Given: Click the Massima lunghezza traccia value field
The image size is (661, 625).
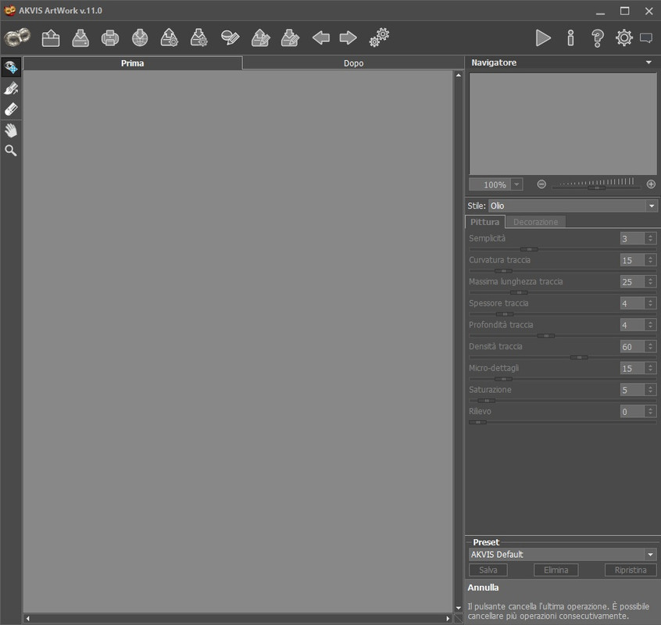Looking at the screenshot, I should tap(632, 281).
